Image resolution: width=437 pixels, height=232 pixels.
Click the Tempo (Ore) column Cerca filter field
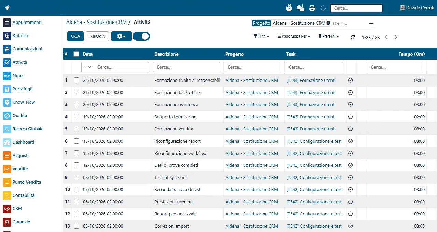tap(395, 67)
